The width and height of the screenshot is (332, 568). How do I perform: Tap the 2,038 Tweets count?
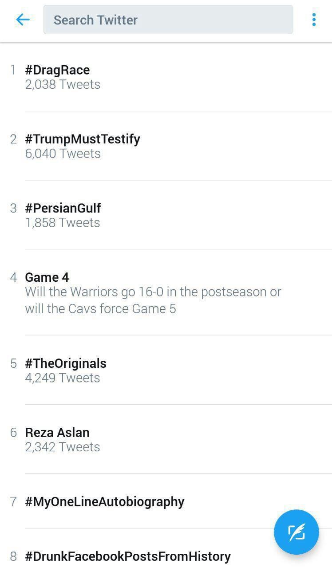63,84
